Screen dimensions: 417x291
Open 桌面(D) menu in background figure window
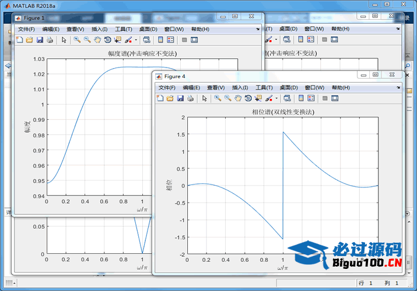(288, 29)
